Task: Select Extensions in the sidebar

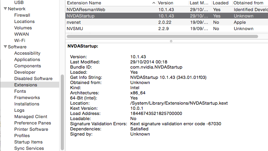Action: coord(30,85)
